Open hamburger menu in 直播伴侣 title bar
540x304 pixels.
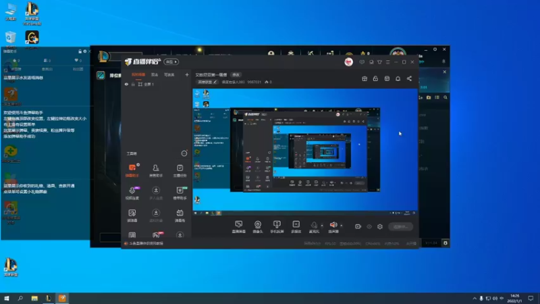[x=387, y=62]
